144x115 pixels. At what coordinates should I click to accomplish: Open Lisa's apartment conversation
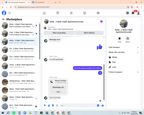[20, 58]
